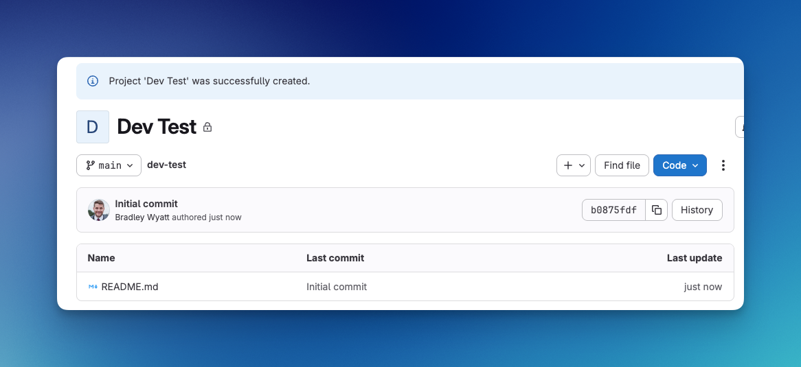Expand the plus (+) add file dropdown
This screenshot has width=801, height=367.
[573, 165]
